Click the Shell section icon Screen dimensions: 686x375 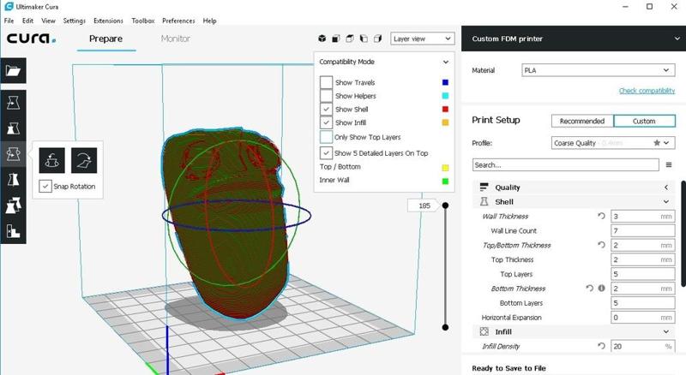(484, 201)
